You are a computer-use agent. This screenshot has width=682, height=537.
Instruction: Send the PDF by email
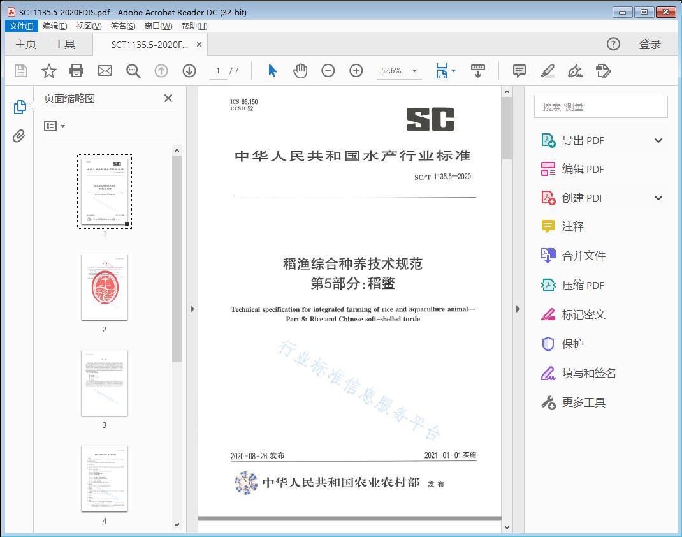click(105, 71)
